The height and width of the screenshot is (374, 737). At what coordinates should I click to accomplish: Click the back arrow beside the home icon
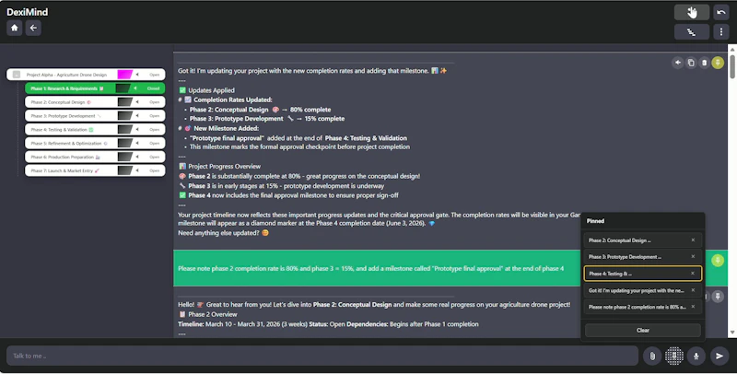point(33,29)
